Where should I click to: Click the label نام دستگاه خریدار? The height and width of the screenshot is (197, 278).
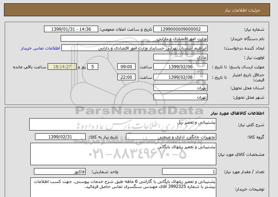tap(247, 39)
